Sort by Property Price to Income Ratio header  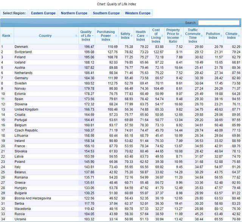(x=173, y=35)
